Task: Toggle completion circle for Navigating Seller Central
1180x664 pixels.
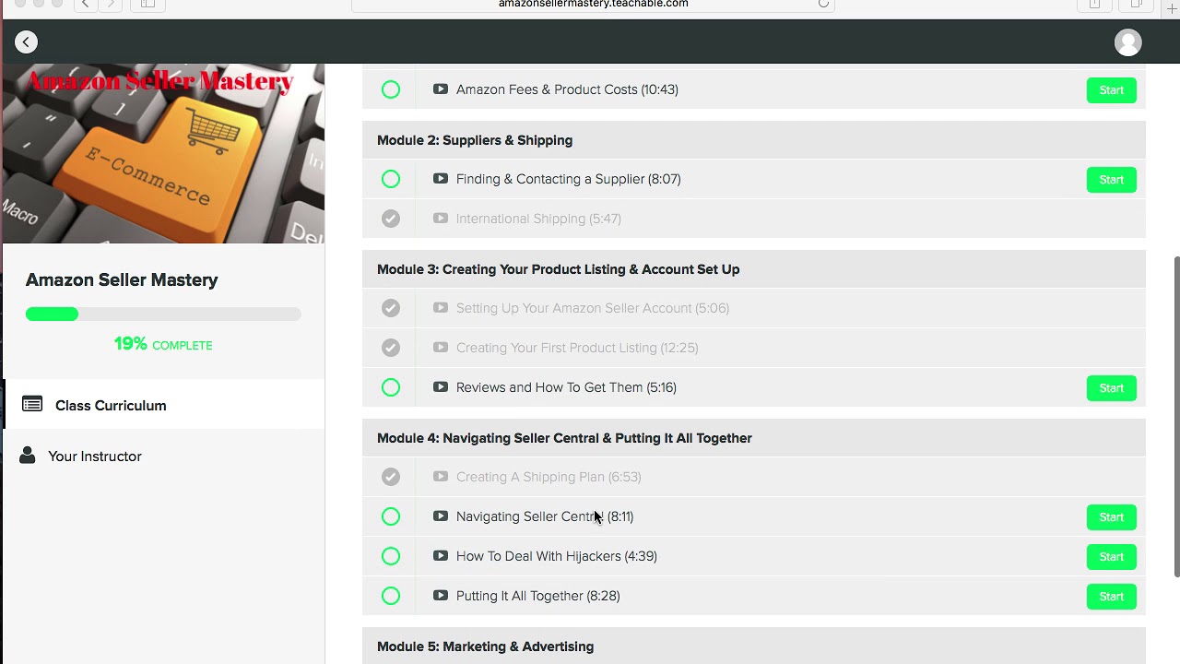Action: click(x=391, y=516)
